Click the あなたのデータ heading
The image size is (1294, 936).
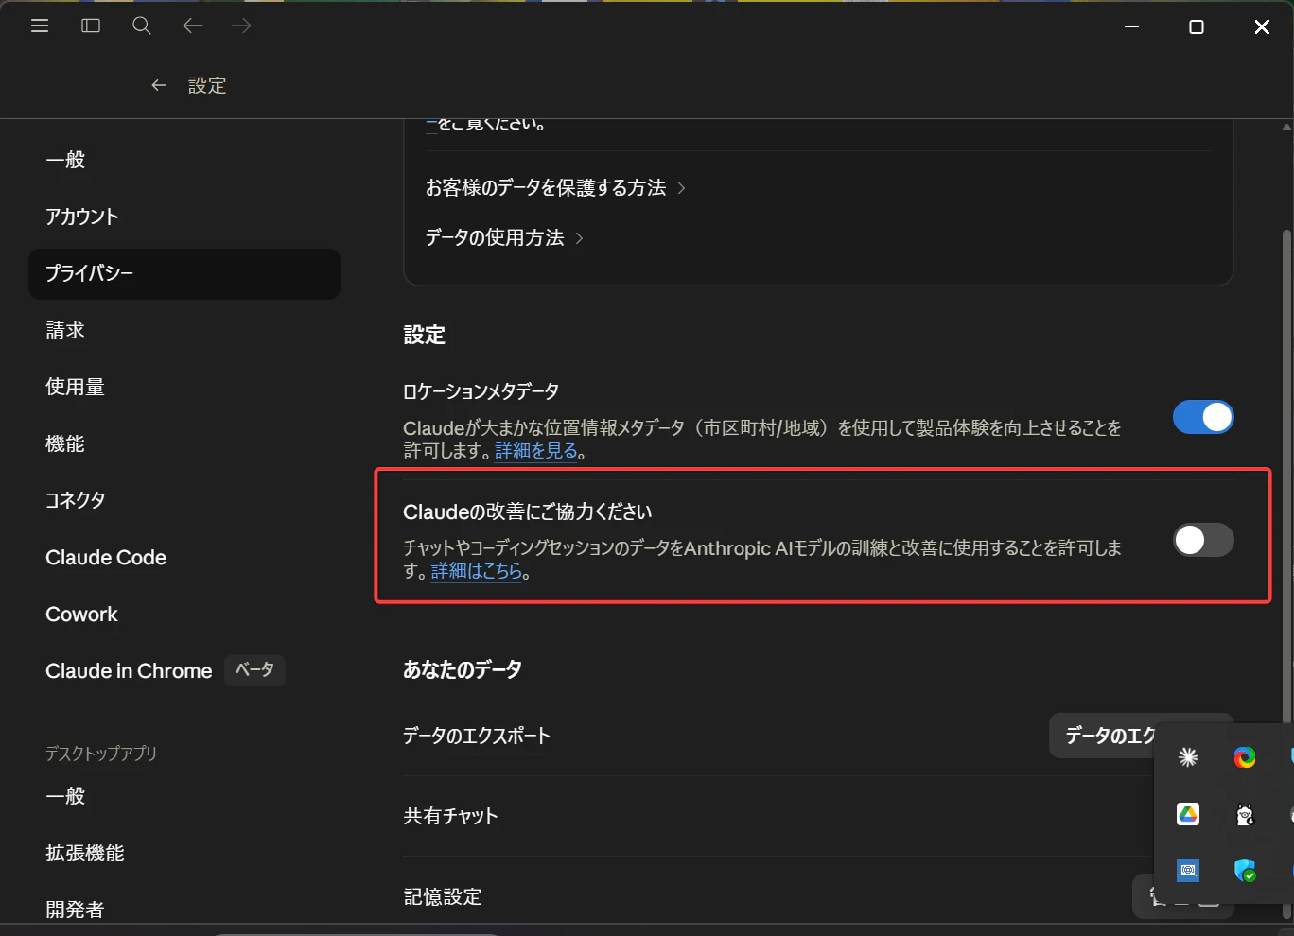pos(463,669)
